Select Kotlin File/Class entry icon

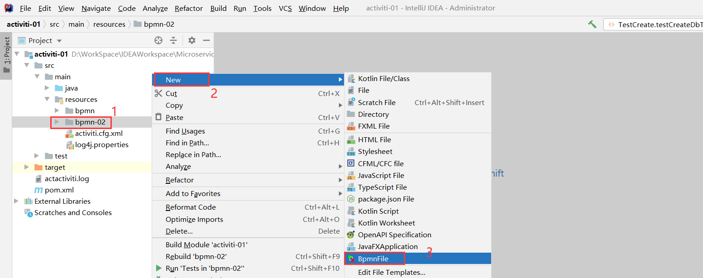[x=351, y=79]
